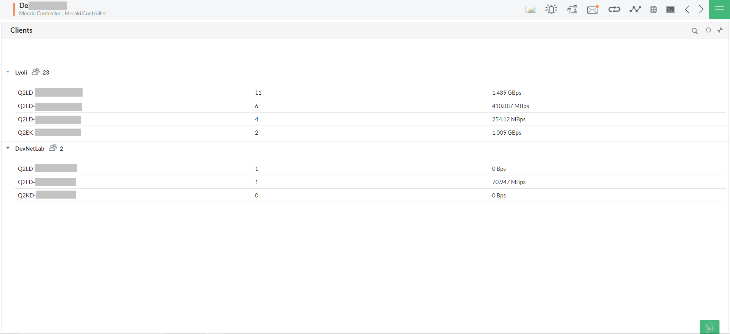Open the envelope notifications icon
Viewport: 730px width, 334px height.
coord(593,10)
